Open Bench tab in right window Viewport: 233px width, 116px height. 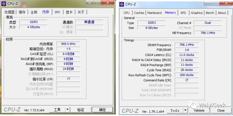210,13
